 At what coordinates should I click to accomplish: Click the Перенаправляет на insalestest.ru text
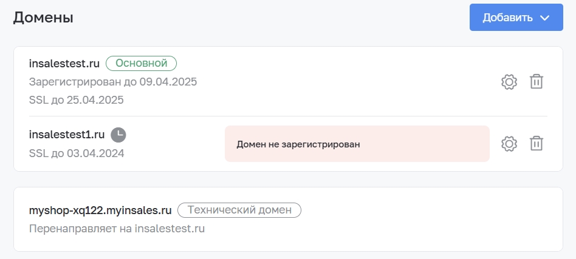click(x=117, y=229)
